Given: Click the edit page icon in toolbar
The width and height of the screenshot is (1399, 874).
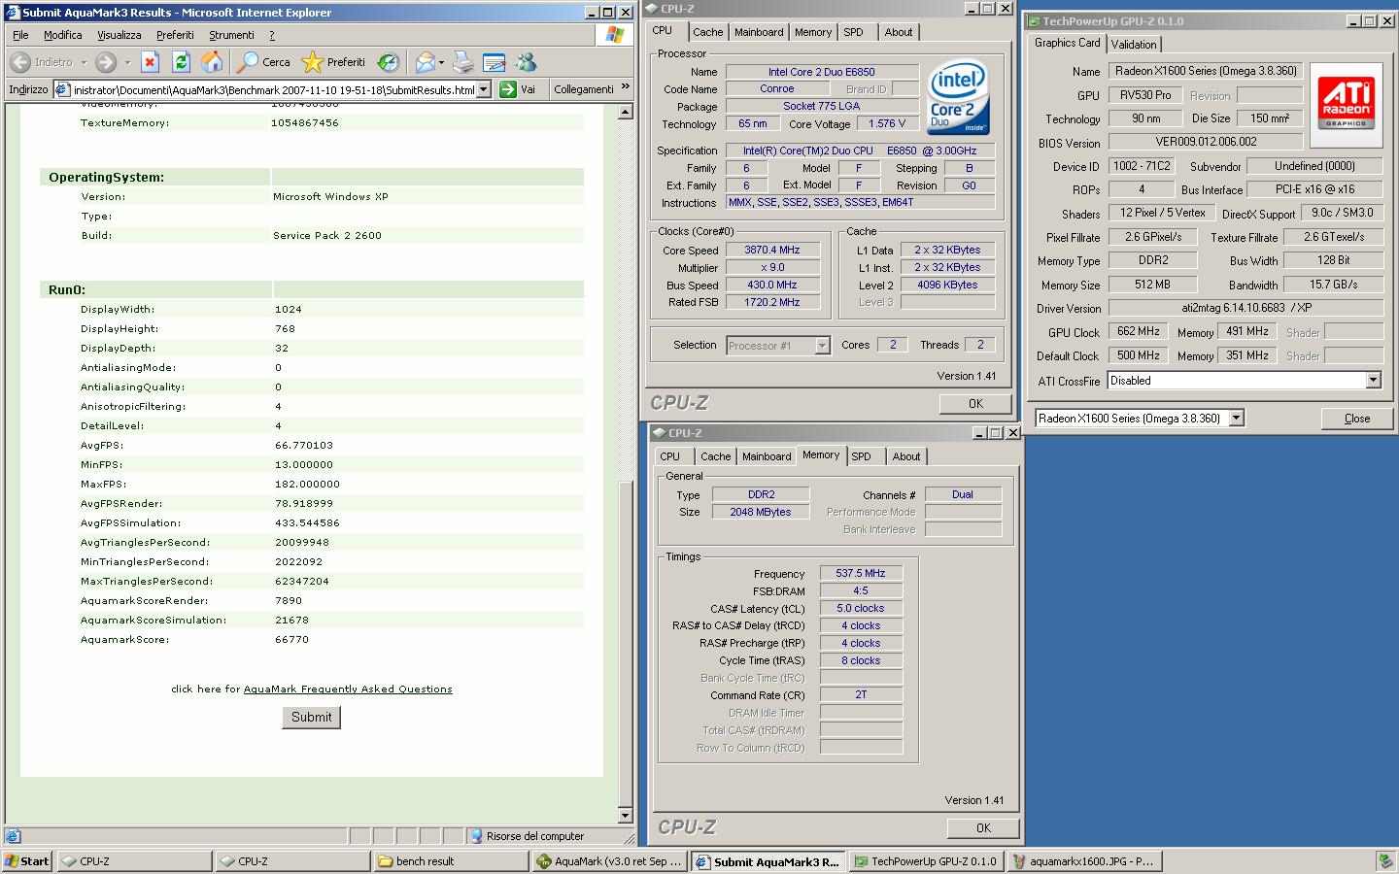Looking at the screenshot, I should click(x=494, y=62).
